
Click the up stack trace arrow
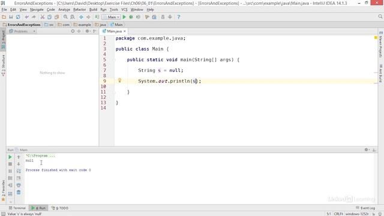(19, 157)
